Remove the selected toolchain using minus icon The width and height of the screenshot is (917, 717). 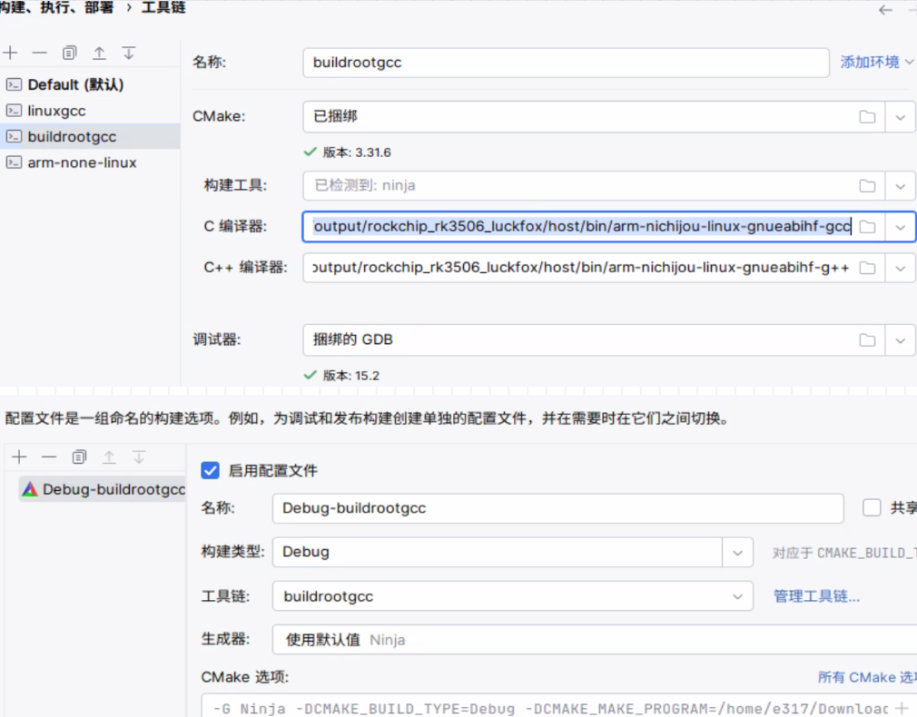coord(42,53)
